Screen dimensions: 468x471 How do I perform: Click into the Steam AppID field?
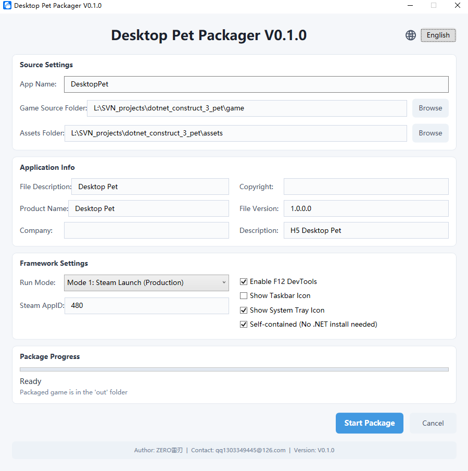coord(146,306)
